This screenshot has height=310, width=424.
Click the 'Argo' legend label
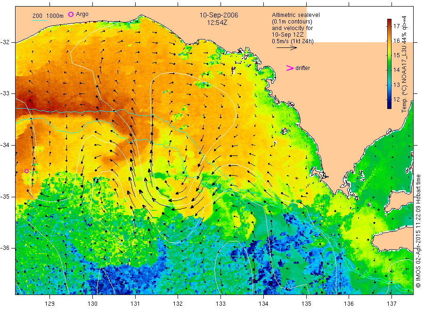pos(82,14)
